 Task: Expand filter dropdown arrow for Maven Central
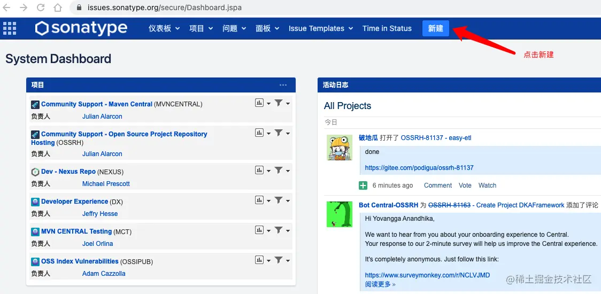(288, 104)
